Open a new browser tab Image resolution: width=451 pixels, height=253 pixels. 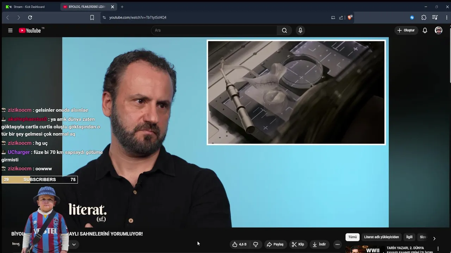[x=122, y=7]
